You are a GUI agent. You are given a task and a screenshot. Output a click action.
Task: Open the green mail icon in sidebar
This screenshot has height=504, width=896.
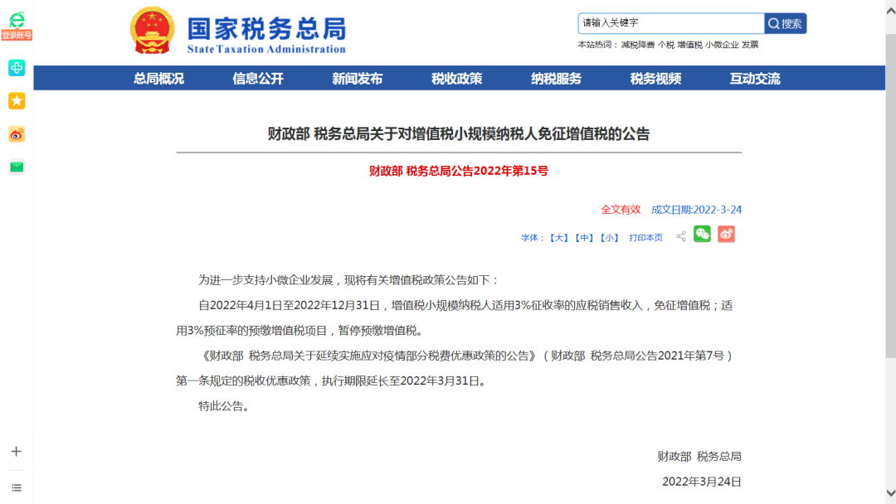pyautogui.click(x=17, y=167)
